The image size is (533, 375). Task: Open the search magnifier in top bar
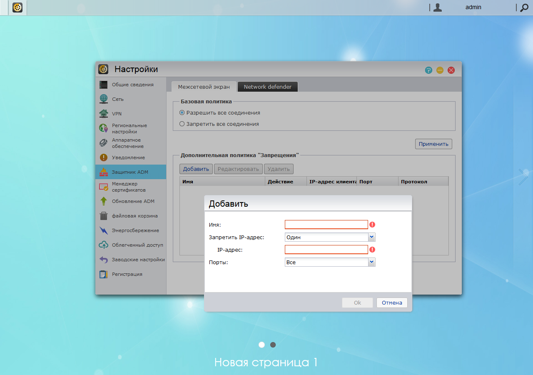point(524,7)
